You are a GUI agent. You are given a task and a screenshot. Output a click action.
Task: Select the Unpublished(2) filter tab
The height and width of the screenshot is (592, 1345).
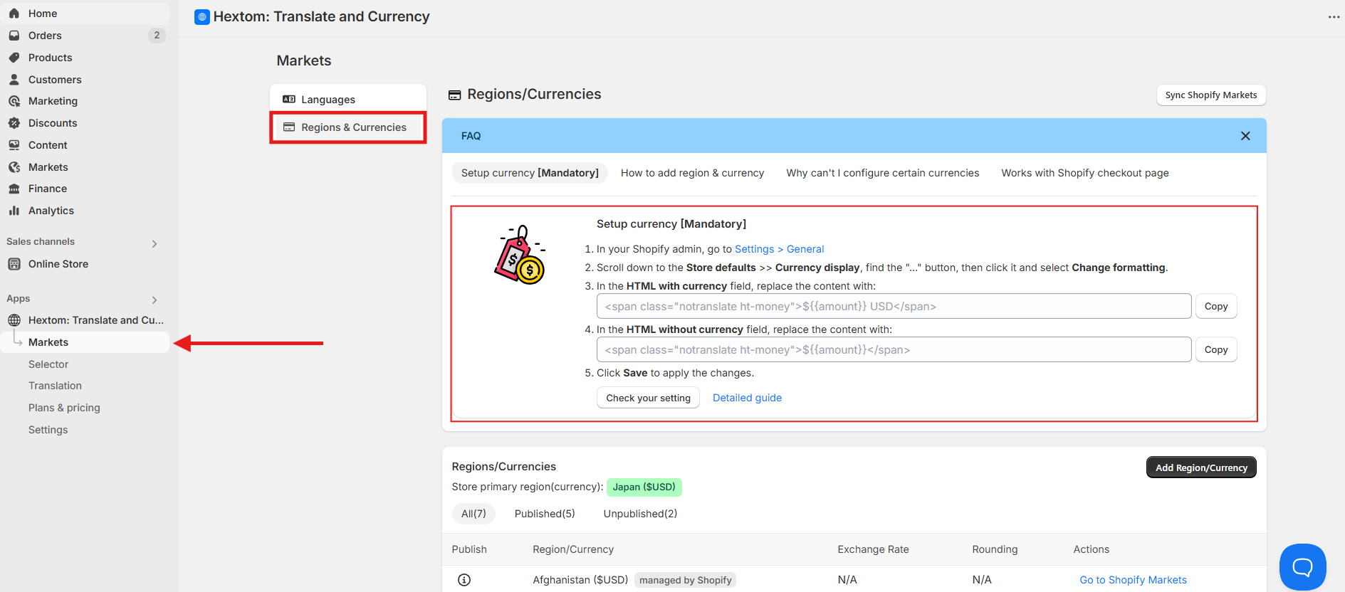[x=640, y=514]
